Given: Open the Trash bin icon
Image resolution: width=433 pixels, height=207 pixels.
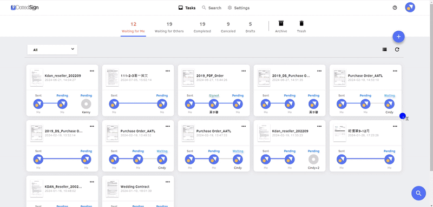Looking at the screenshot, I should point(301,23).
